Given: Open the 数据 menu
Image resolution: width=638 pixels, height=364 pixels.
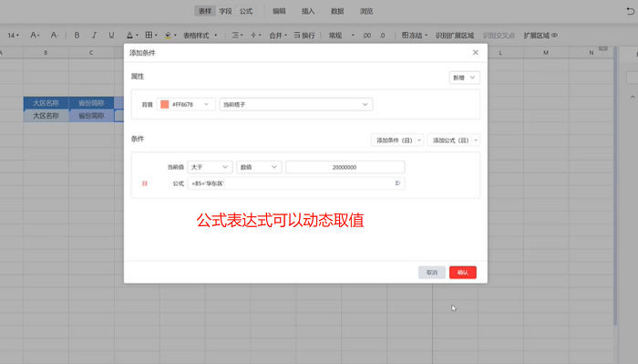Looking at the screenshot, I should pos(337,11).
